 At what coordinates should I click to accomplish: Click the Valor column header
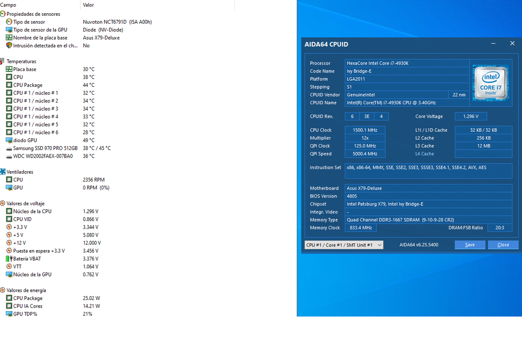[x=157, y=5]
